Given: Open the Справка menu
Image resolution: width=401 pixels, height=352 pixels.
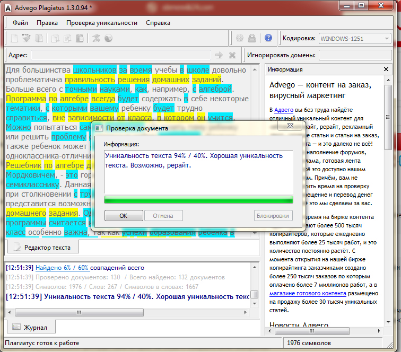Looking at the screenshot, I should click(x=158, y=23).
